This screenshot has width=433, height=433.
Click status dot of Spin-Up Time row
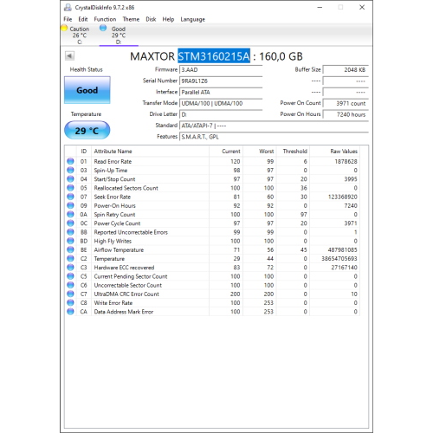point(70,171)
